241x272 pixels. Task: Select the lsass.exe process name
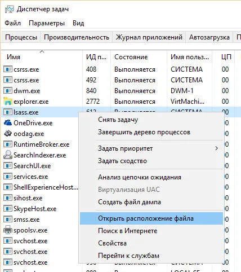coord(26,112)
